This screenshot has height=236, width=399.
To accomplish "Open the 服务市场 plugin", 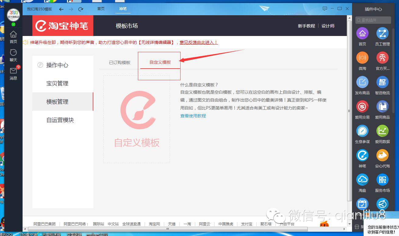I will (383, 180).
